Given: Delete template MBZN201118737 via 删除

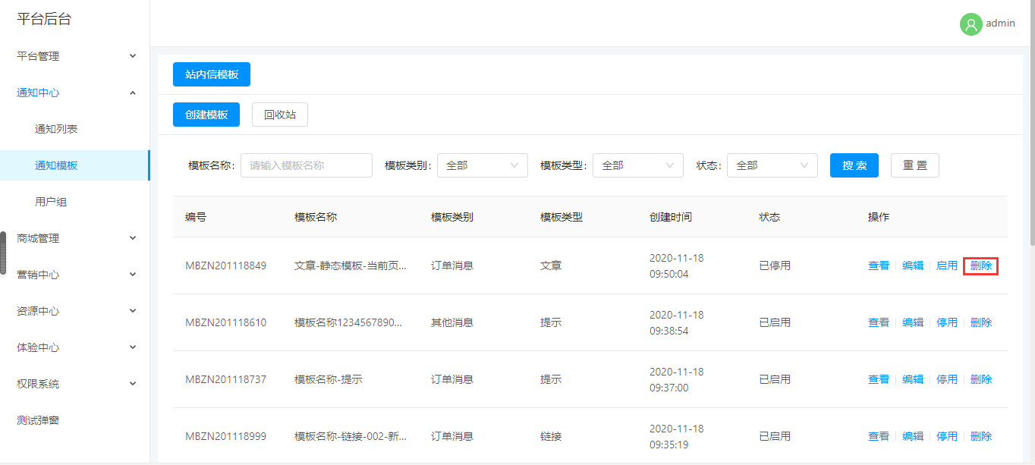Looking at the screenshot, I should coord(981,379).
